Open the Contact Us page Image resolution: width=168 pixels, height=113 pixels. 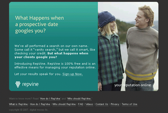pos(102,104)
